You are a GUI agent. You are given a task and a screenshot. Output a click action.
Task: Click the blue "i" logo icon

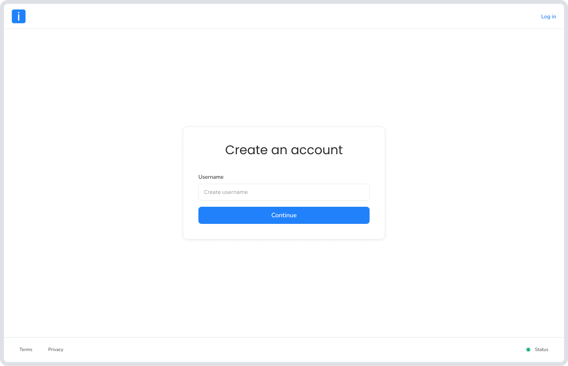[x=19, y=16]
